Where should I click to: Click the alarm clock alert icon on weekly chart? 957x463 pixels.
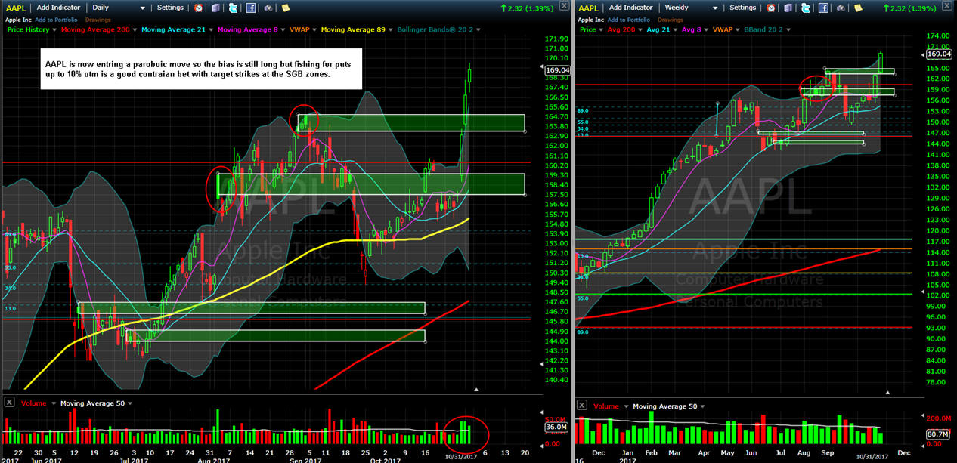click(772, 8)
